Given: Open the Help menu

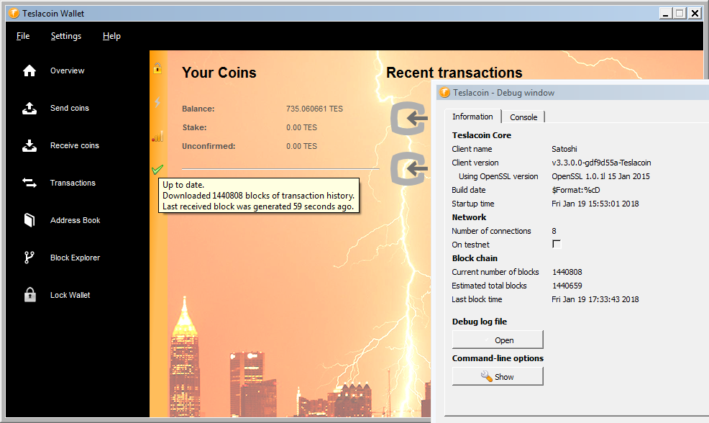Looking at the screenshot, I should coord(111,36).
